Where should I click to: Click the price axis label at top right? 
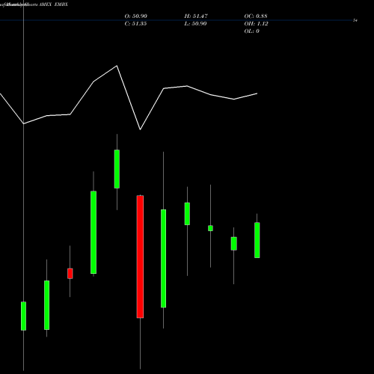pyautogui.click(x=355, y=20)
